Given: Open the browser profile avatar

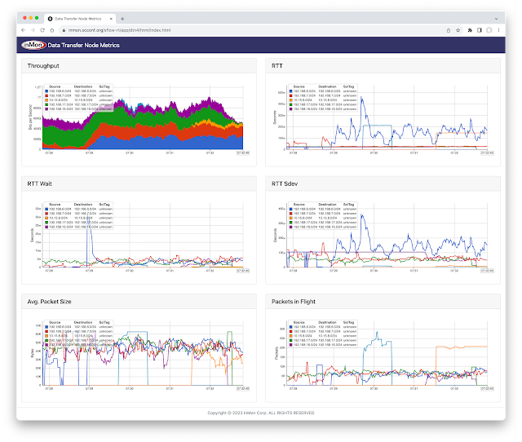Looking at the screenshot, I should (x=489, y=30).
